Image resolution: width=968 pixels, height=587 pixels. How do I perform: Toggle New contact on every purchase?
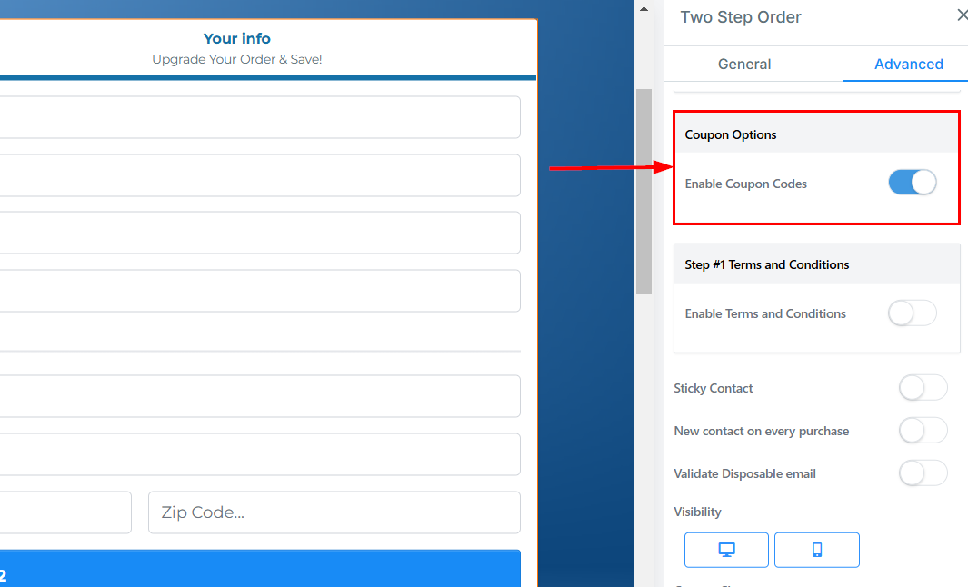click(x=923, y=431)
